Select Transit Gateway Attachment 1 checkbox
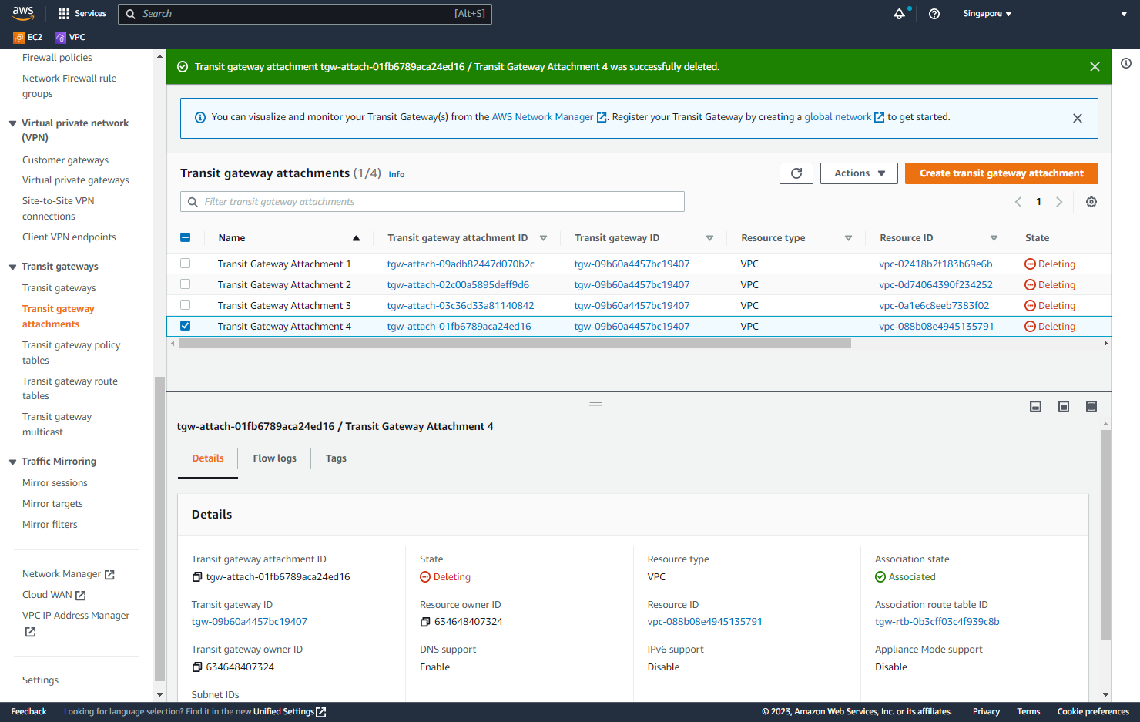Screen dimensions: 1140x722 point(185,264)
